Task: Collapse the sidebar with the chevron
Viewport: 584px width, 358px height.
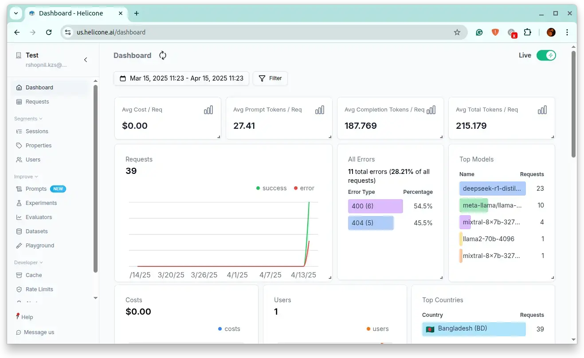Action: pyautogui.click(x=86, y=60)
